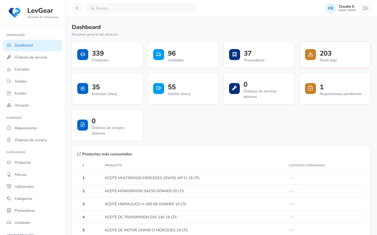Click the document icon in Órdenes de compra abiertas card

[83, 125]
